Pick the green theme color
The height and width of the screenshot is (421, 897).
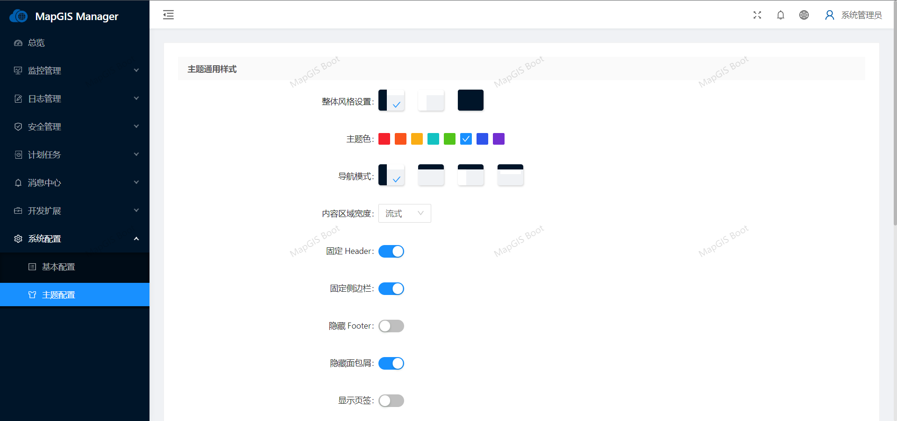click(x=449, y=139)
